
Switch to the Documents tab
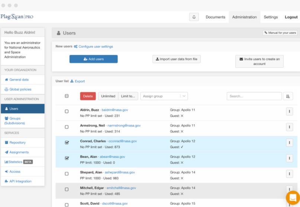216,17
